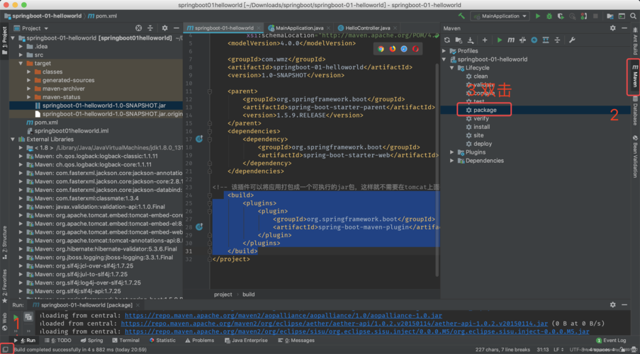Run with coverage from the top toolbar

tap(561, 16)
